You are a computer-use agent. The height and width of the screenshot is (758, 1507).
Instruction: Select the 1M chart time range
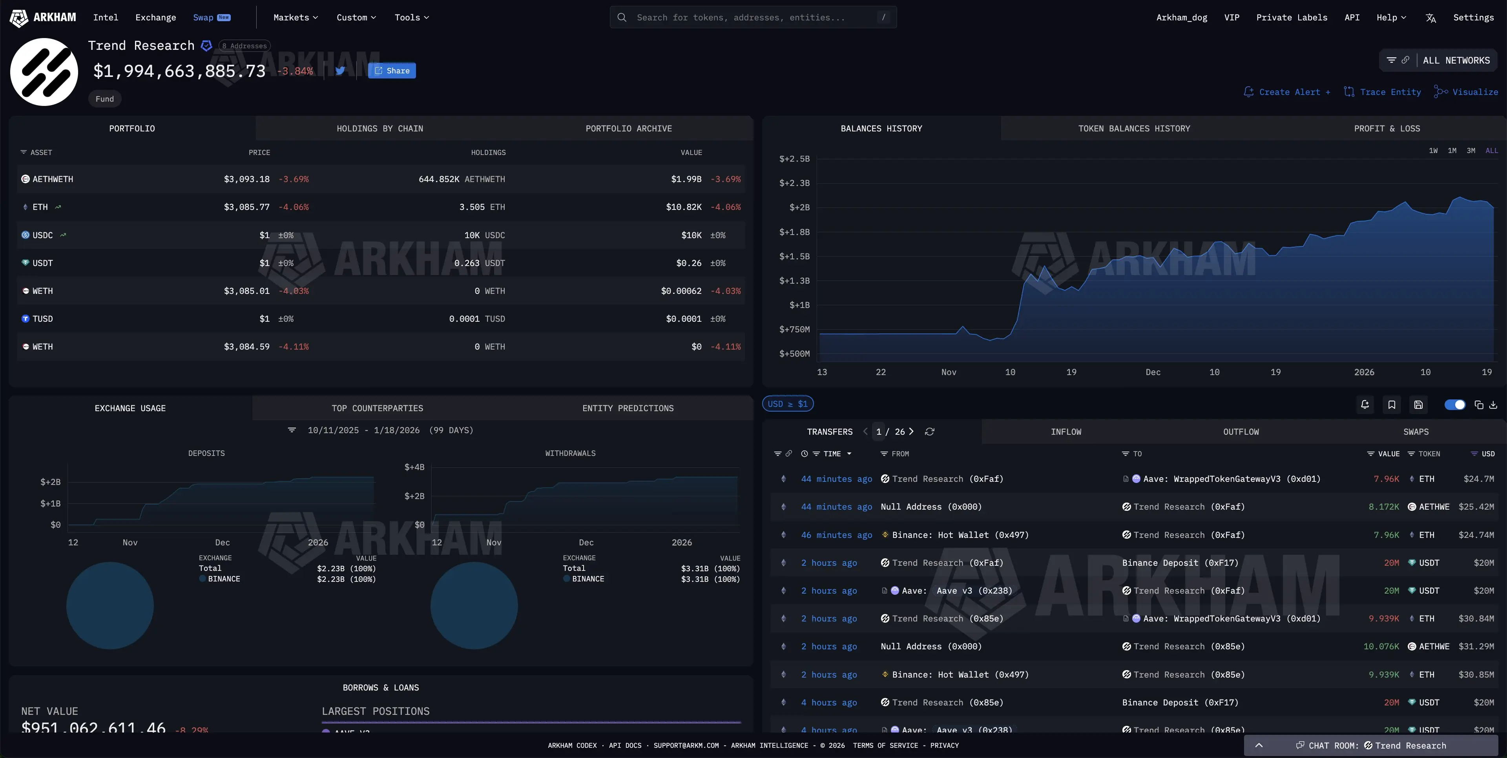1452,151
